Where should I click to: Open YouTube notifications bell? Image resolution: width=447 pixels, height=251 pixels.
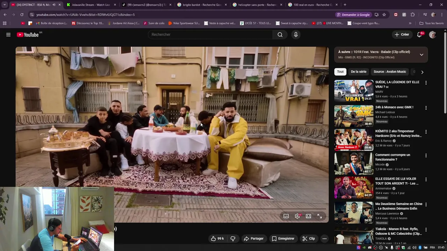click(420, 35)
